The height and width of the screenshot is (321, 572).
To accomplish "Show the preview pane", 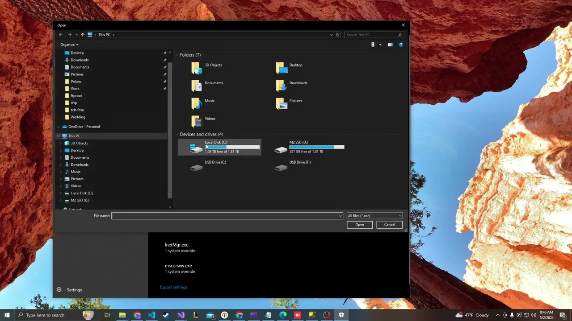I will point(390,45).
